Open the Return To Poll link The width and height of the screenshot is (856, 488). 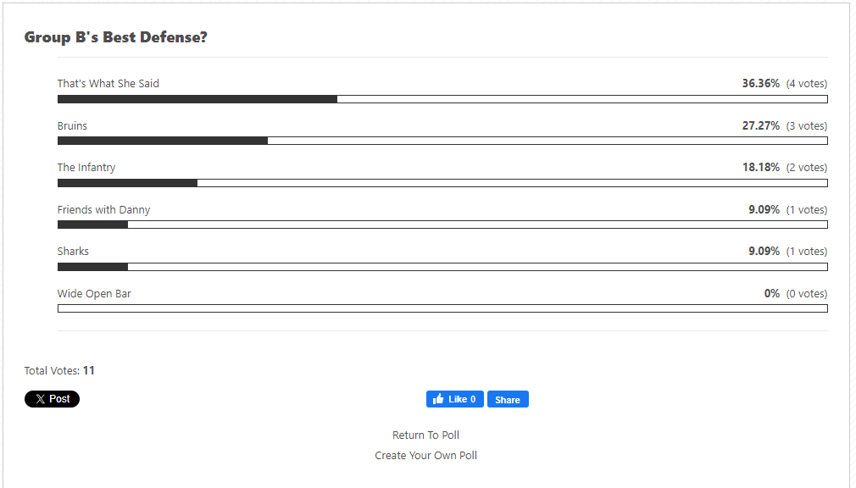(x=425, y=435)
